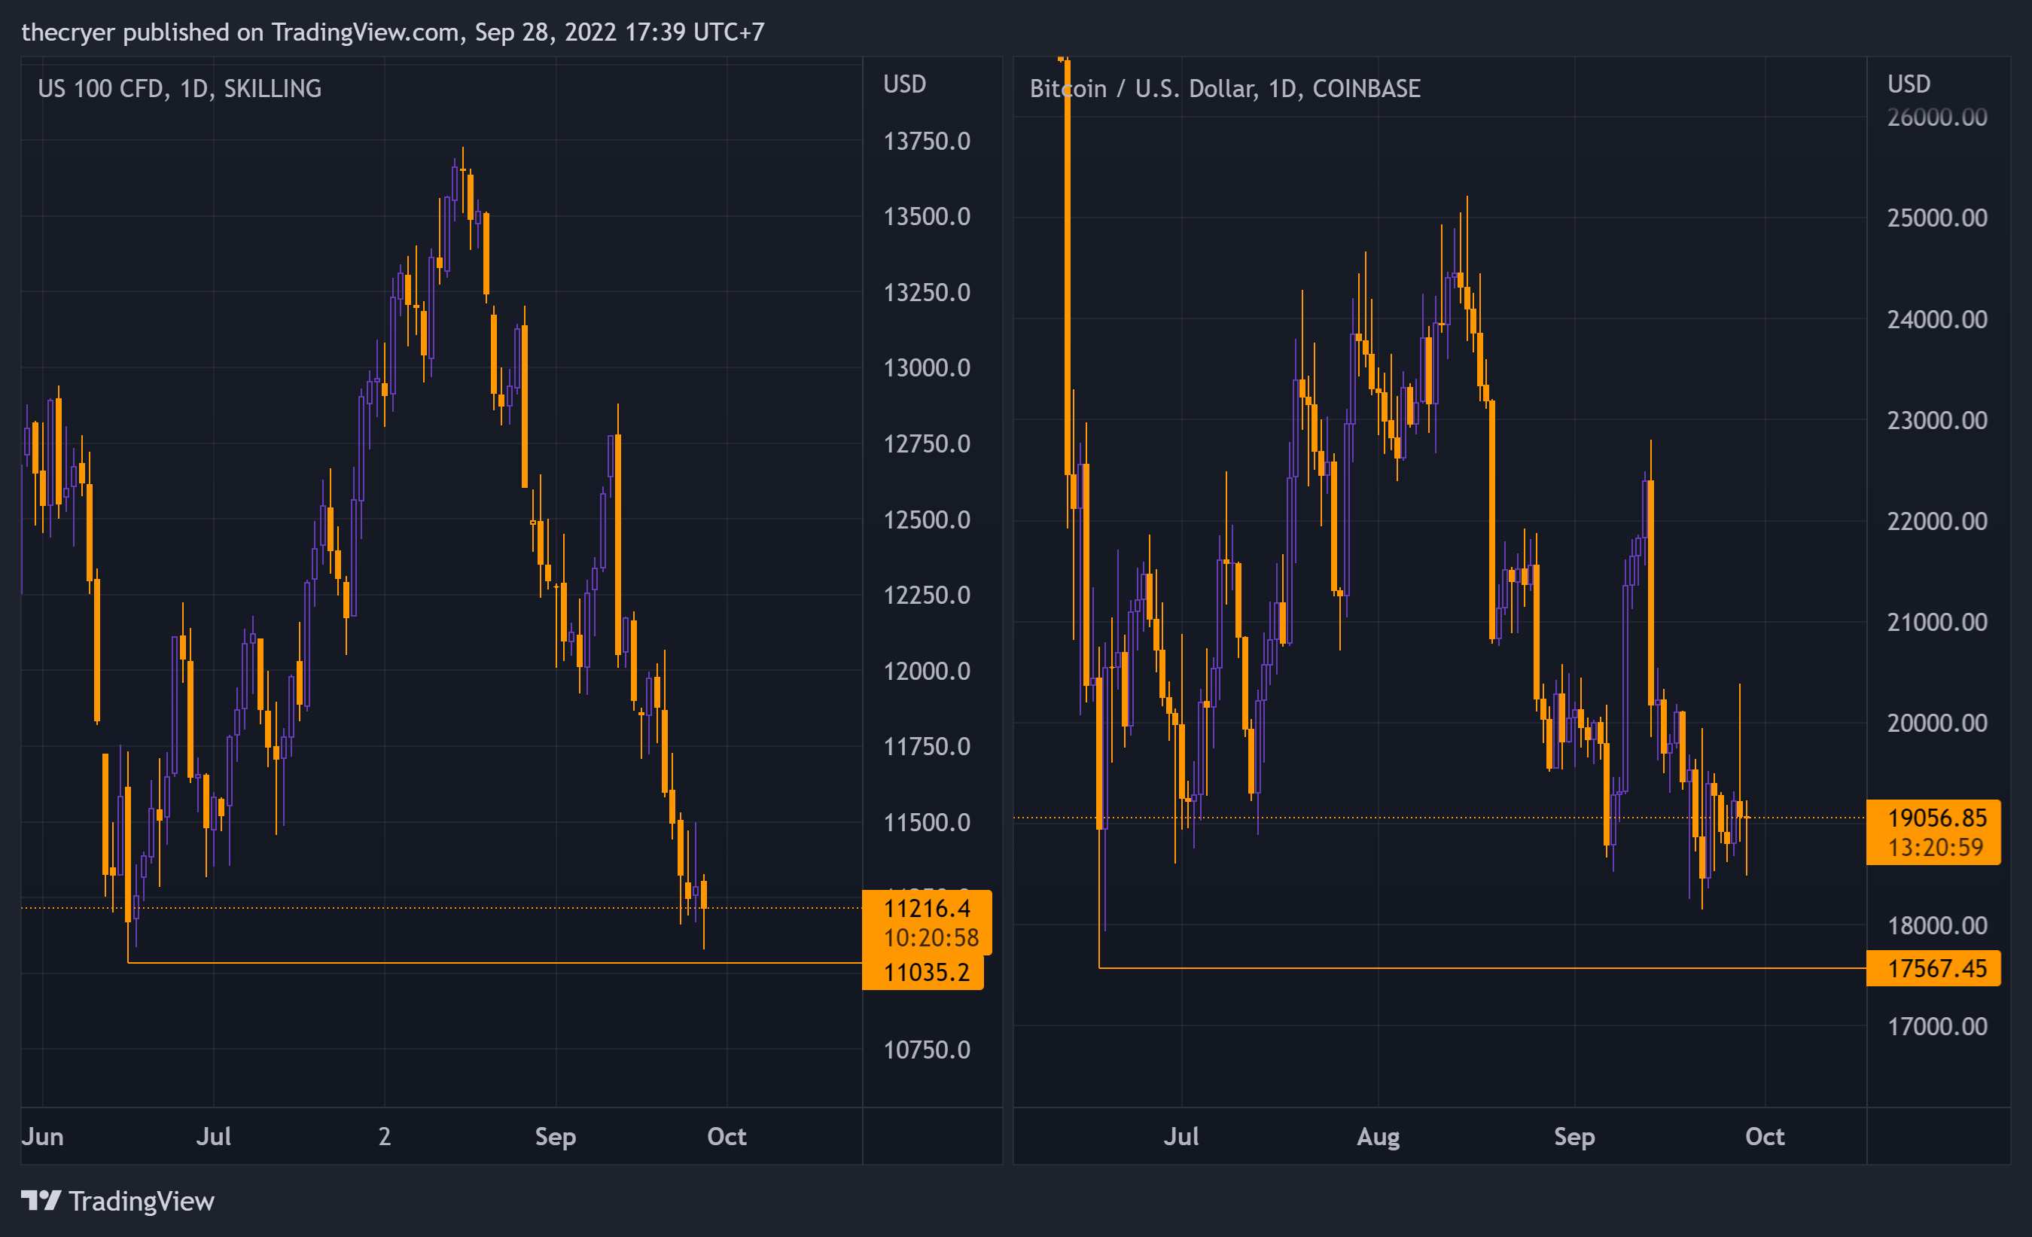This screenshot has height=1237, width=2032.
Task: Click the 10750.0 price axis value
Action: [x=927, y=1050]
